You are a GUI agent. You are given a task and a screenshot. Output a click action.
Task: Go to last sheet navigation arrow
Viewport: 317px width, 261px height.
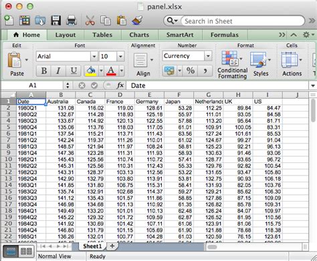click(66, 246)
